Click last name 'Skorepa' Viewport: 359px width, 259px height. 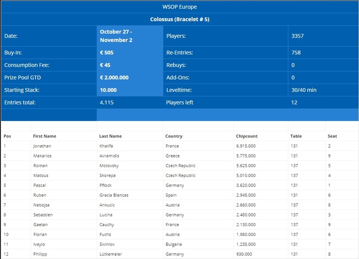click(107, 175)
